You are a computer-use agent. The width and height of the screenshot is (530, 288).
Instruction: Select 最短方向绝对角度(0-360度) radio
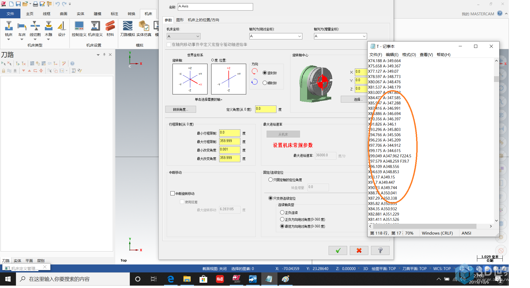(282, 226)
